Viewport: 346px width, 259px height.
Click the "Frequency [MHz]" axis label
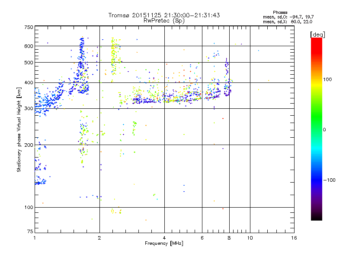coord(164,243)
